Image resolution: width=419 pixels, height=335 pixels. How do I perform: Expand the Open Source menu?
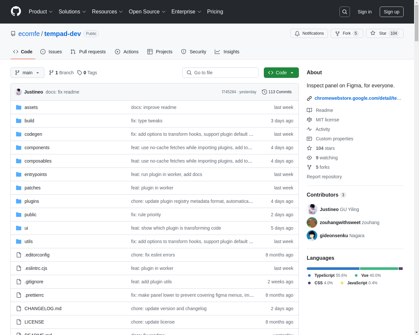[x=147, y=12]
